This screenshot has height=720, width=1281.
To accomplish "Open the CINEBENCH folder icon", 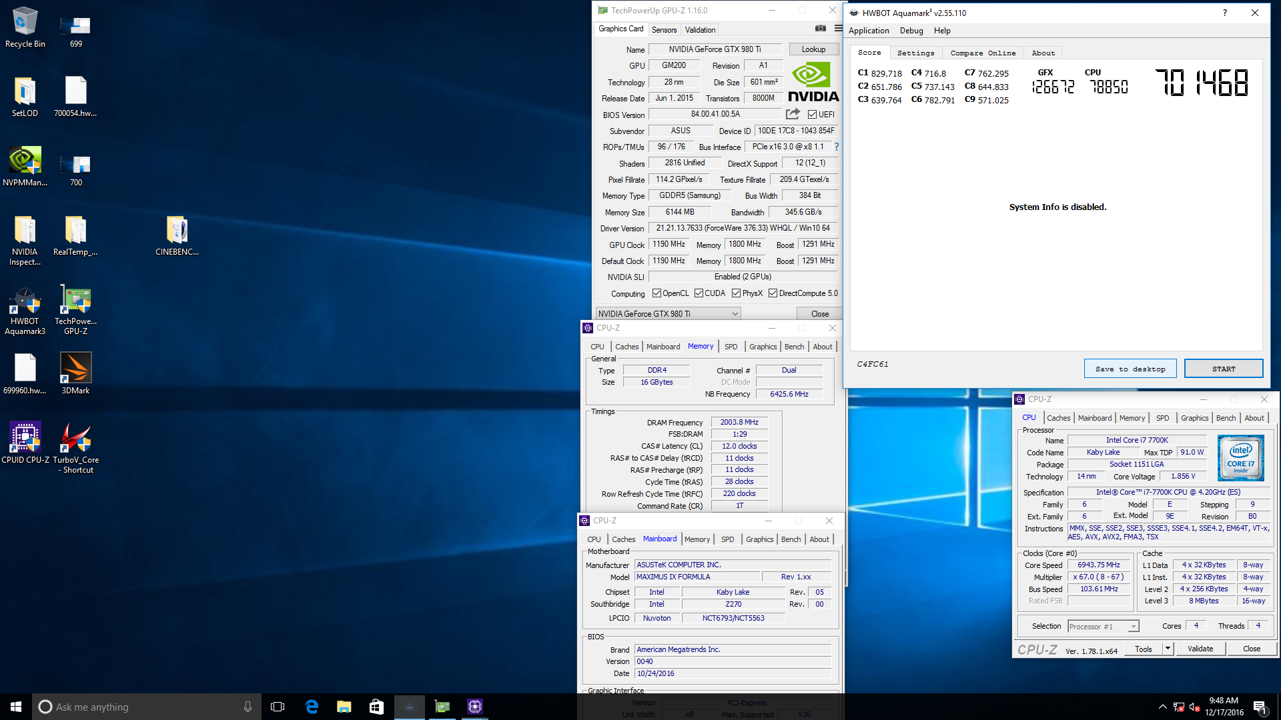I will point(177,235).
